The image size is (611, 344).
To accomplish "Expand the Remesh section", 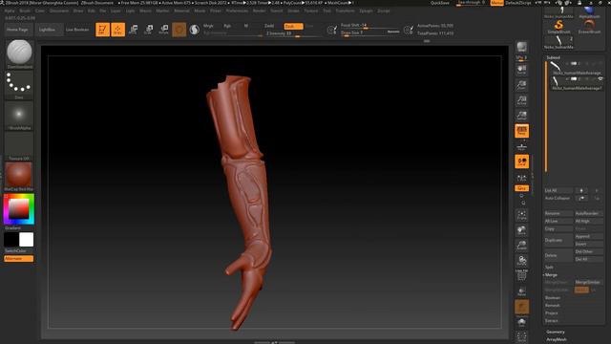I will (x=552, y=306).
